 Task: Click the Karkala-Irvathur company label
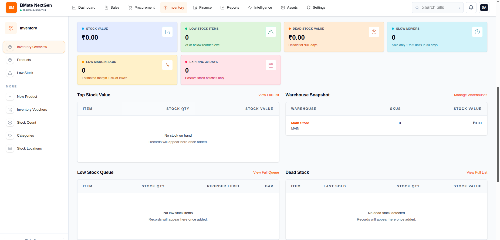tap(35, 10)
